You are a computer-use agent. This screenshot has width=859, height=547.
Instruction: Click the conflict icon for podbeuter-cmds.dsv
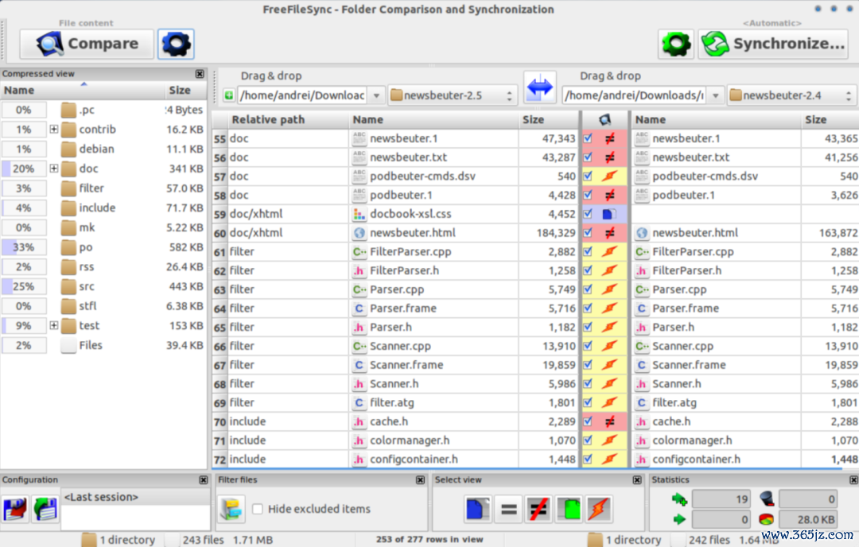610,177
